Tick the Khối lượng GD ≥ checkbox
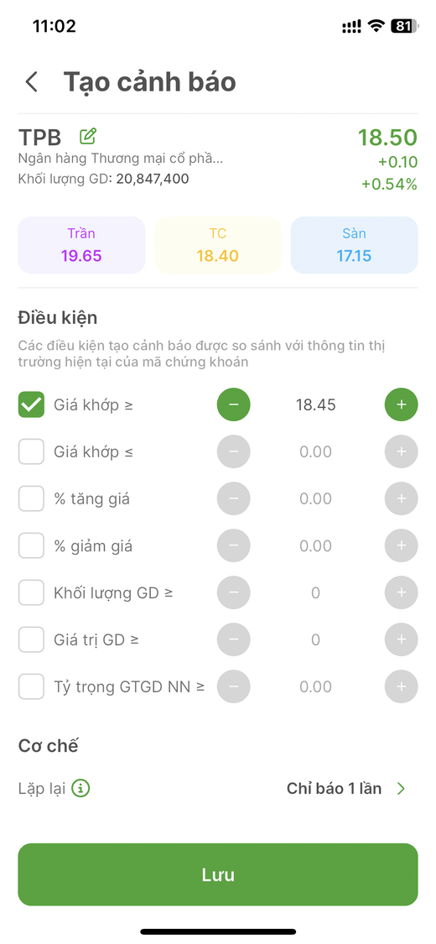 coord(31,592)
